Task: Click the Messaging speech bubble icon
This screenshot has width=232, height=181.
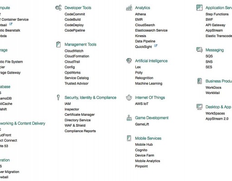Action: pyautogui.click(x=199, y=50)
